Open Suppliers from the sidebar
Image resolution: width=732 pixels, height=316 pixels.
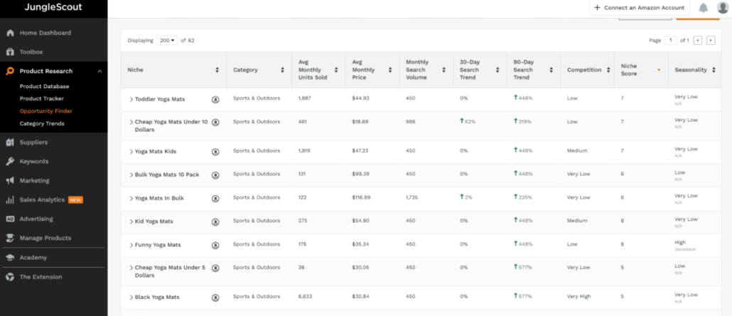coord(33,142)
